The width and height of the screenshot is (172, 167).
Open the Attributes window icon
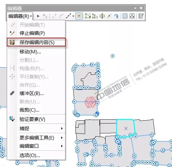pyautogui.click(x=125, y=16)
